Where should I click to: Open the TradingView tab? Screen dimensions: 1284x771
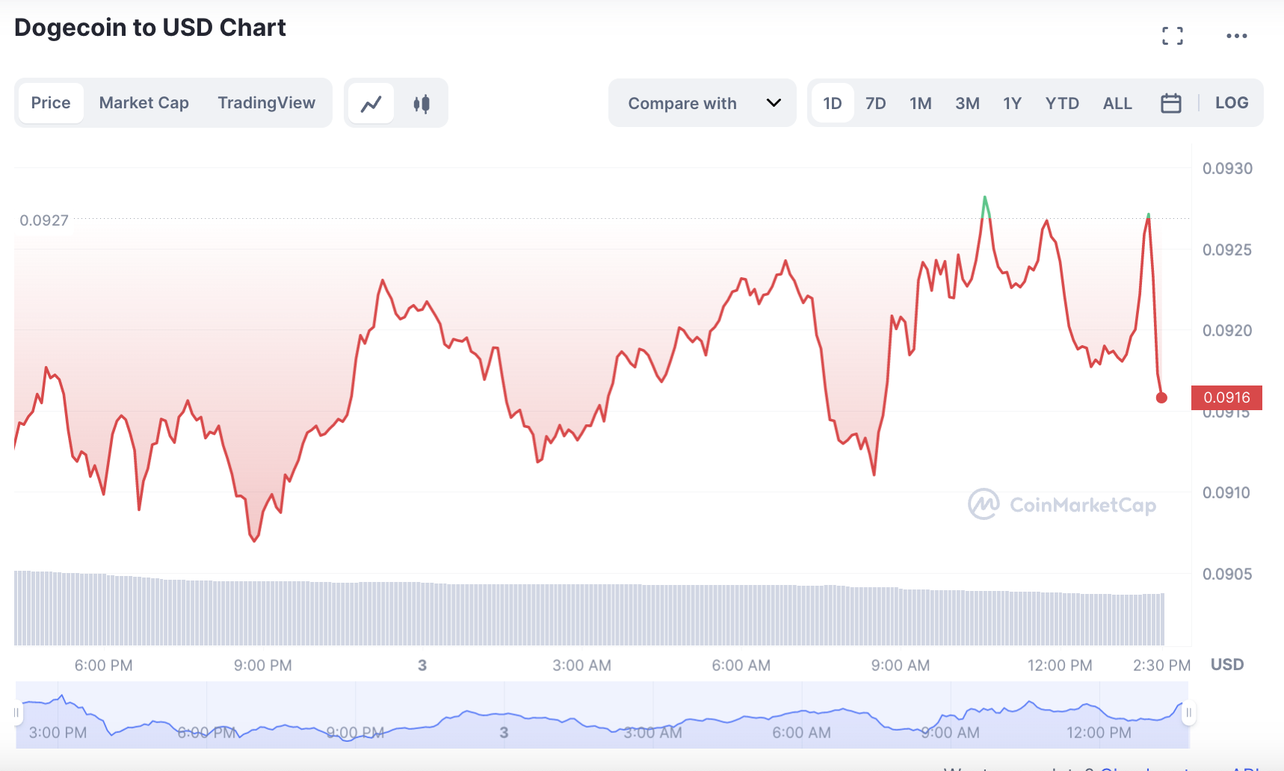coord(267,103)
